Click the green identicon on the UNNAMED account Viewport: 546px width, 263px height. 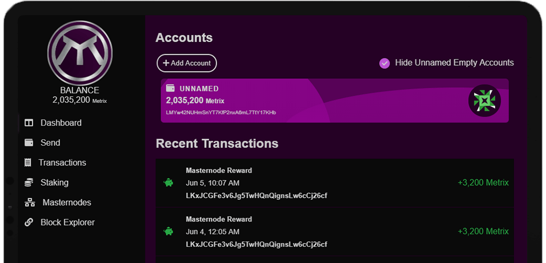pos(484,100)
